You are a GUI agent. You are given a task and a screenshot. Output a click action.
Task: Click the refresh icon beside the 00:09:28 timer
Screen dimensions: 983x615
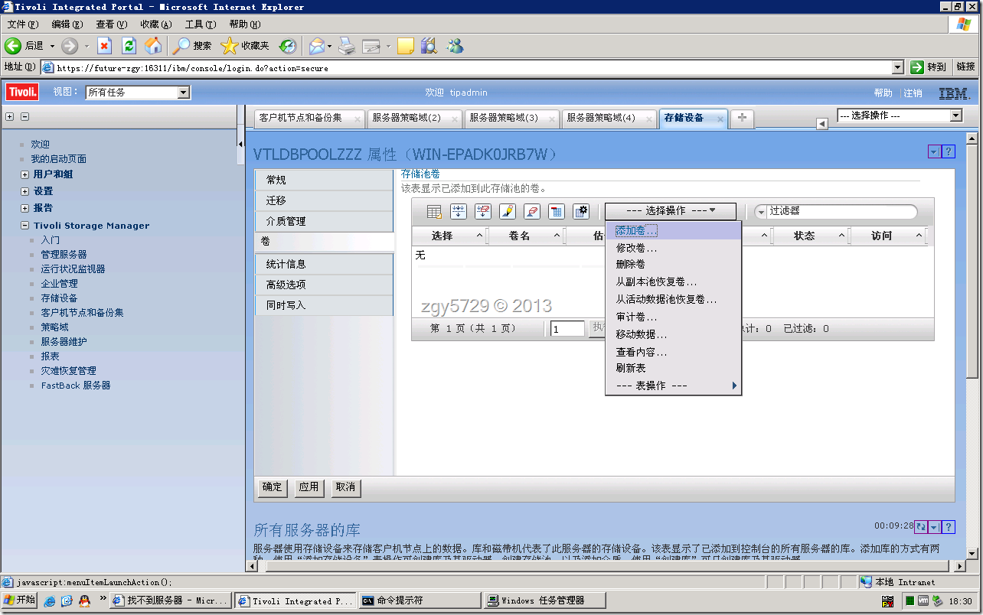[x=921, y=526]
